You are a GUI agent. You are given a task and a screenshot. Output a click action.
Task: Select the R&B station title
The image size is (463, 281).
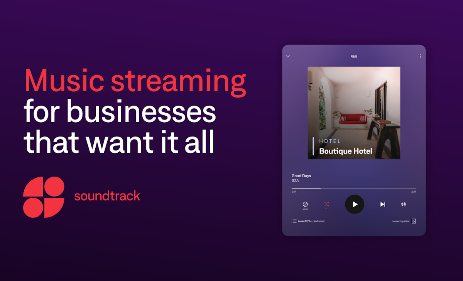click(353, 56)
